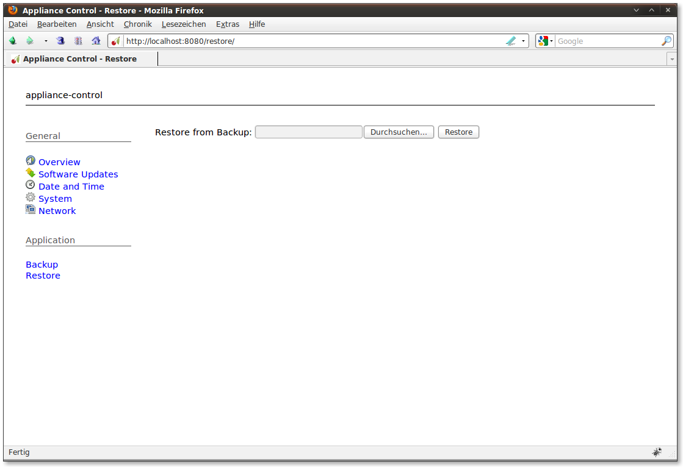Open the Datei menu
The width and height of the screenshot is (683, 467).
18,24
